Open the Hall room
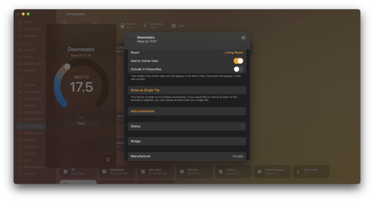Screen dimensions: 374x202 [x=24, y=160]
